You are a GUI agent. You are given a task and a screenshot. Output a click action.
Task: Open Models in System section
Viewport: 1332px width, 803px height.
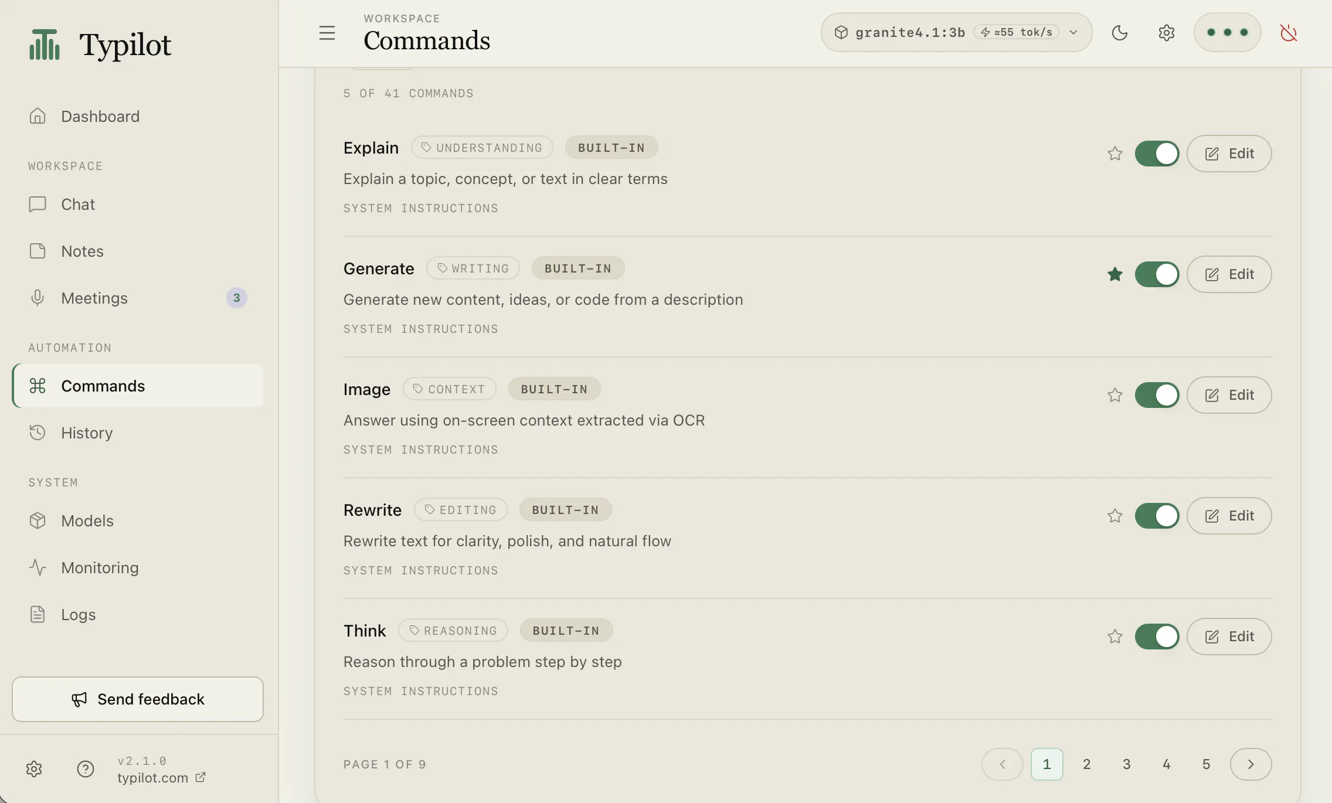(x=138, y=520)
